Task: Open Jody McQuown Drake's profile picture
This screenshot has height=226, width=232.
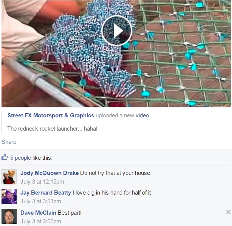Action: pos(9,177)
